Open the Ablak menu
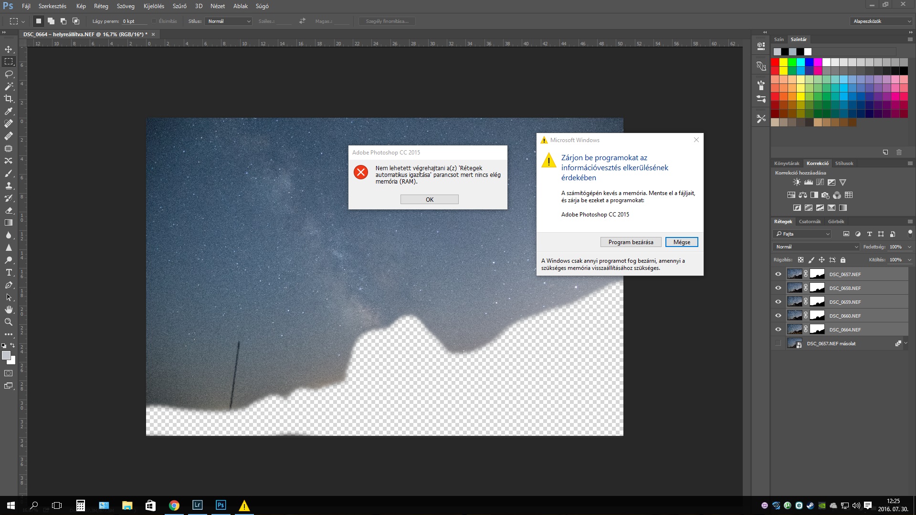 point(241,6)
